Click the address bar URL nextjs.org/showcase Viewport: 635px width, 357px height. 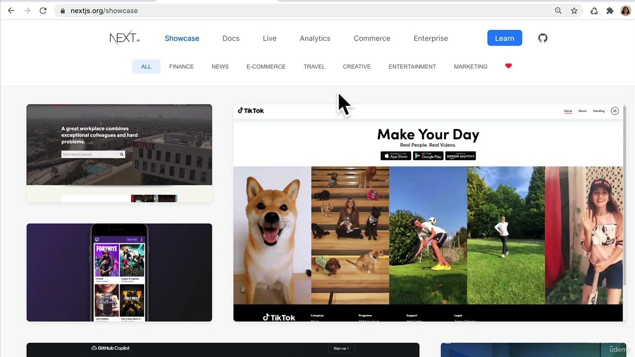pos(104,10)
